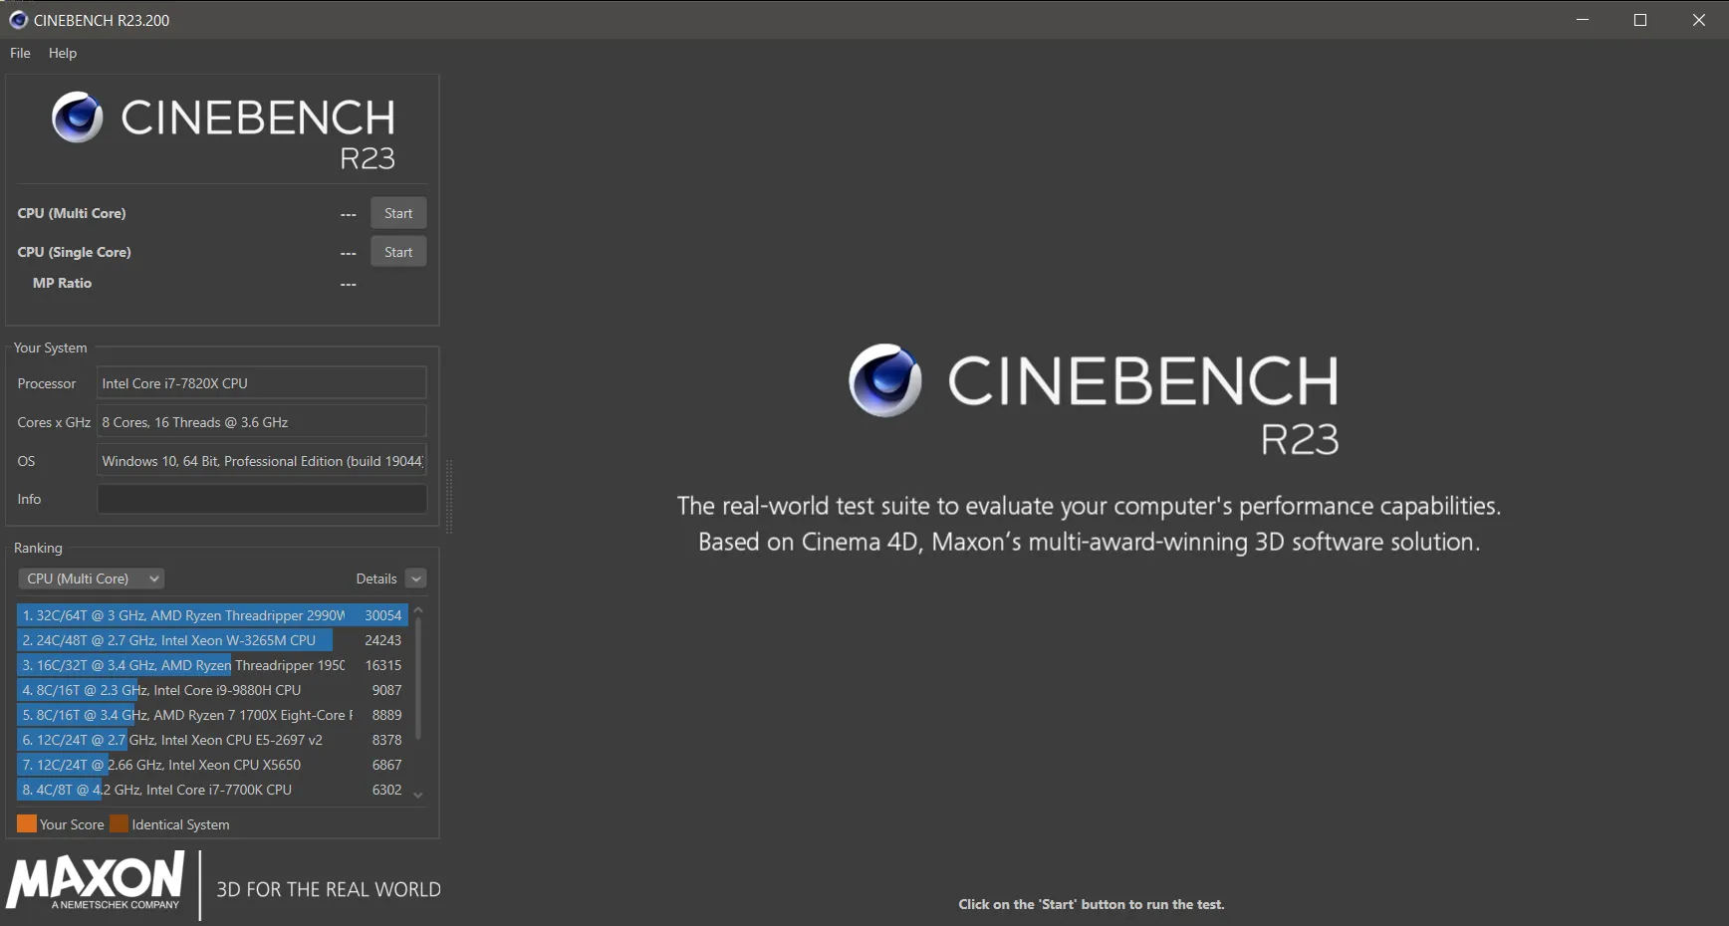Select the AMD Ryzen Threadripper 2990W ranking row
1729x926 pixels.
coord(212,615)
